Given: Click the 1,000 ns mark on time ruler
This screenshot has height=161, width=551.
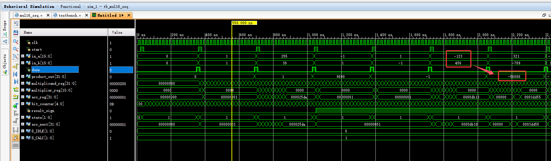Looking at the screenshot, I should tap(316, 35).
